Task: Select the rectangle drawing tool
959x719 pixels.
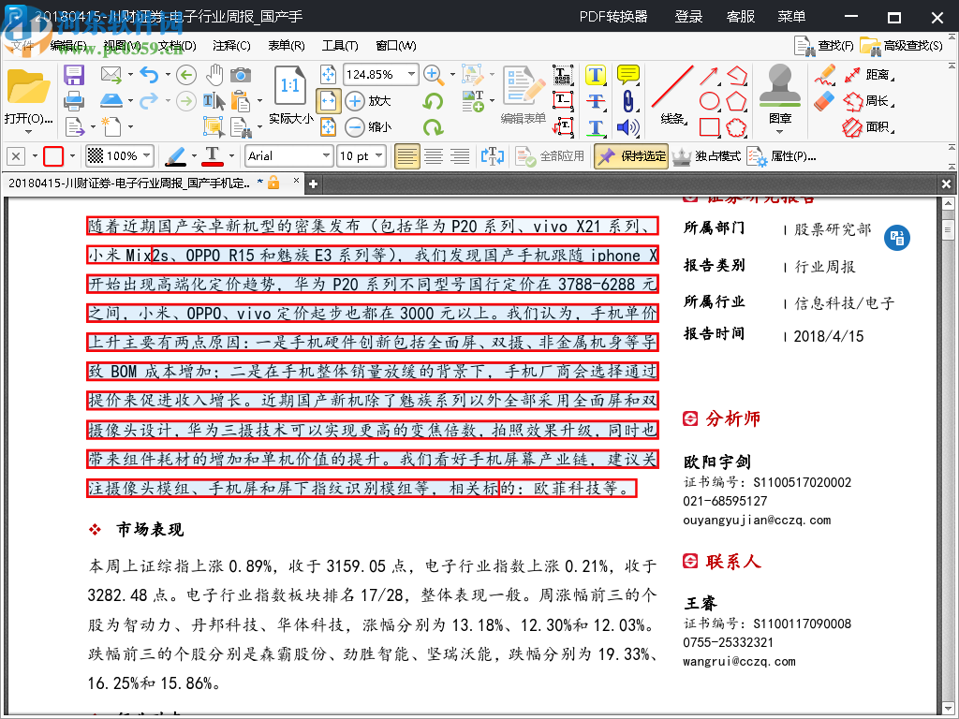Action: (x=710, y=125)
